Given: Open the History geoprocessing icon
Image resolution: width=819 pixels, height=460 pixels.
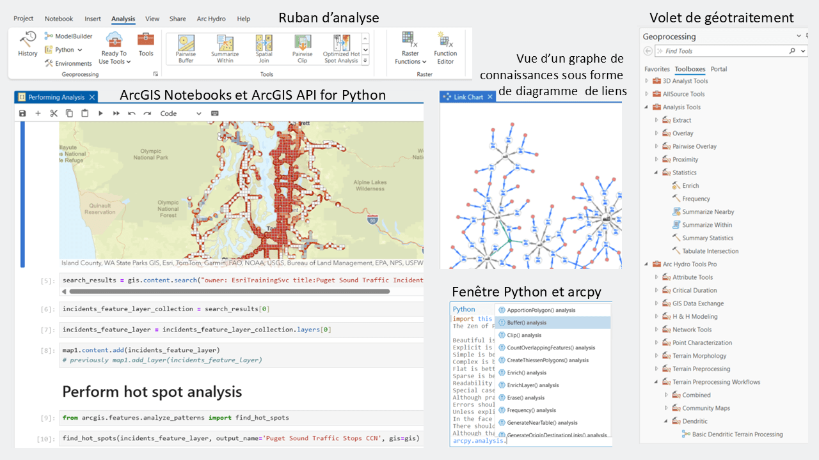Looking at the screenshot, I should pos(28,44).
